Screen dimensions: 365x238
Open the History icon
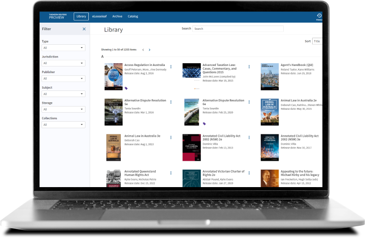[319, 16]
